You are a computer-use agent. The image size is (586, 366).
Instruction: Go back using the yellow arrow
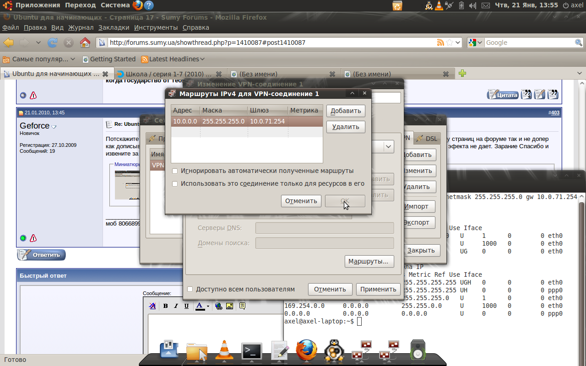point(9,43)
